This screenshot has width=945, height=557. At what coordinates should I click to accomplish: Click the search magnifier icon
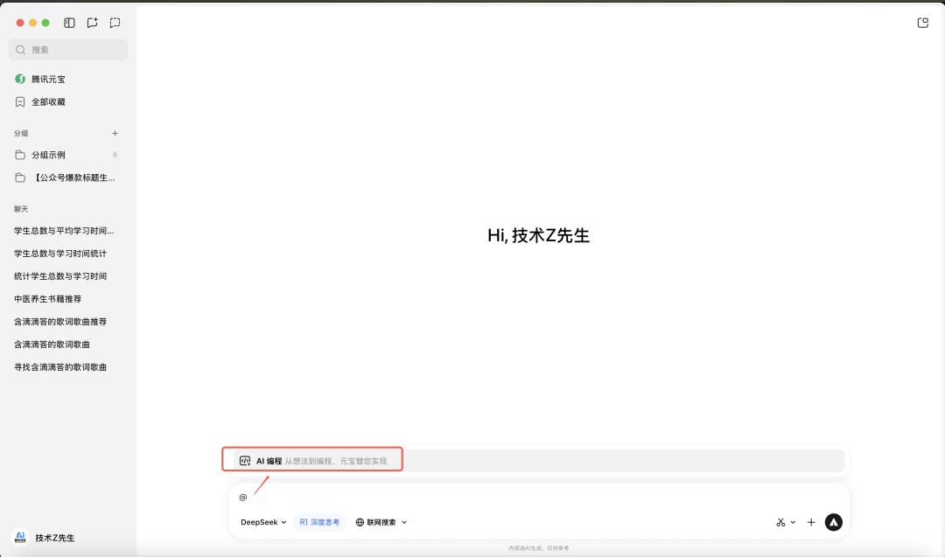pyautogui.click(x=21, y=50)
